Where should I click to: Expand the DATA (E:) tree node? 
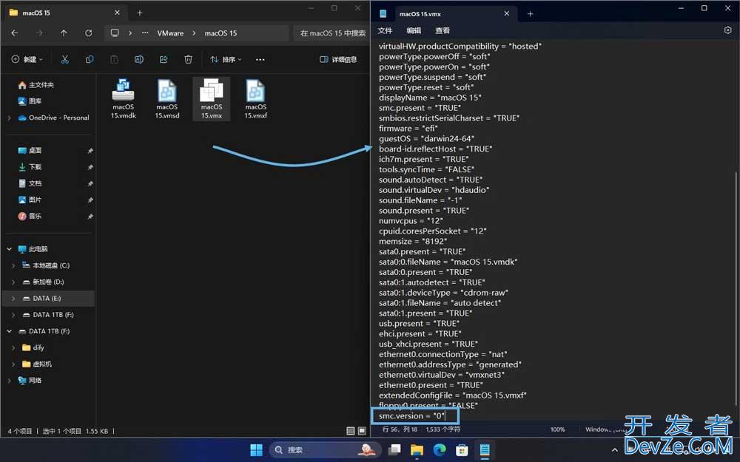pos(13,299)
